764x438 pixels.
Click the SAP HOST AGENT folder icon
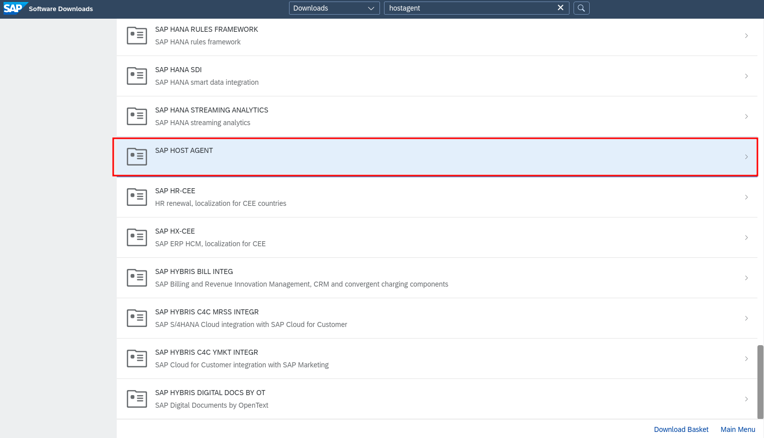(x=137, y=157)
